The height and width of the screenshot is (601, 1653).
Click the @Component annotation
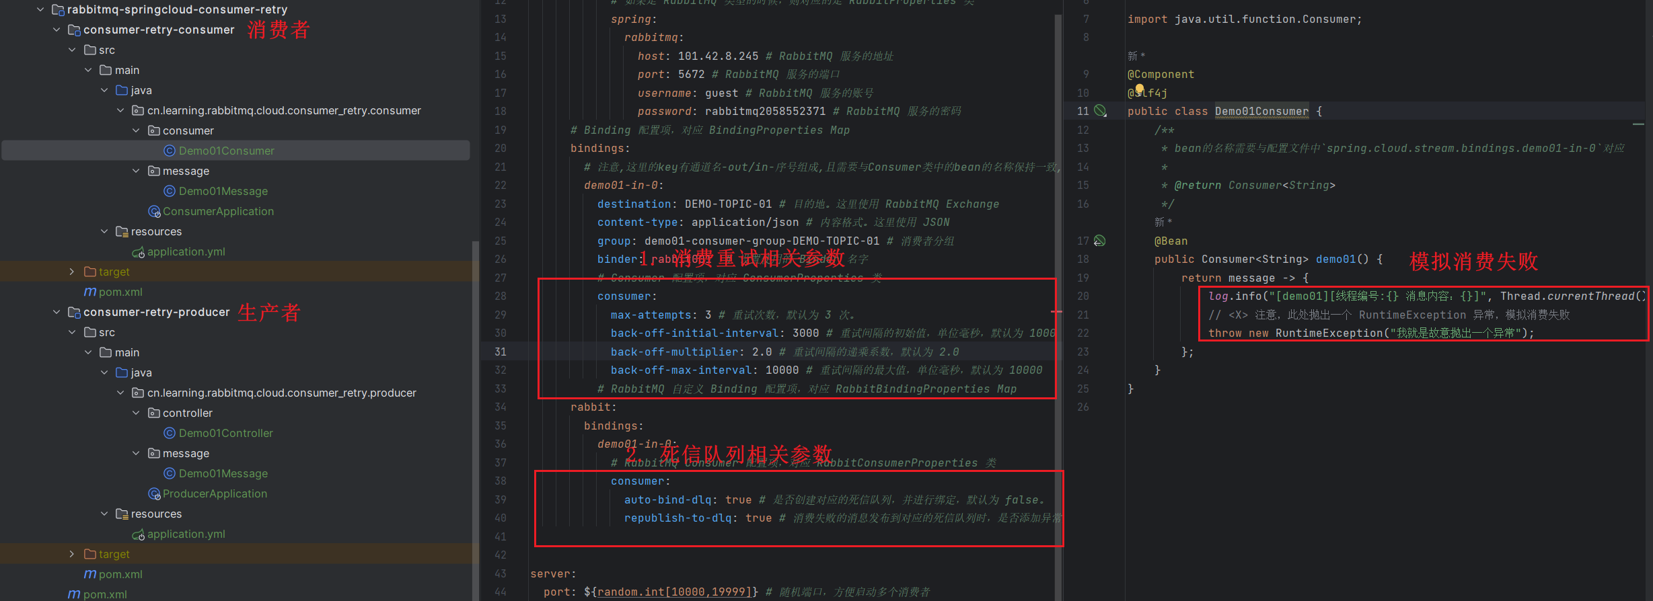[1161, 74]
